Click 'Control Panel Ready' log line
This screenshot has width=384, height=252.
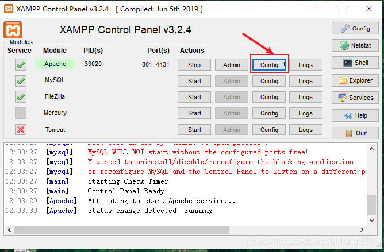pos(126,191)
